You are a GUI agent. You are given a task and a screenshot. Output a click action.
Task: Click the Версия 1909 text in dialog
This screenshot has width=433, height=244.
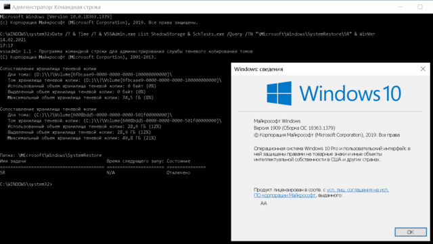tap(294, 128)
